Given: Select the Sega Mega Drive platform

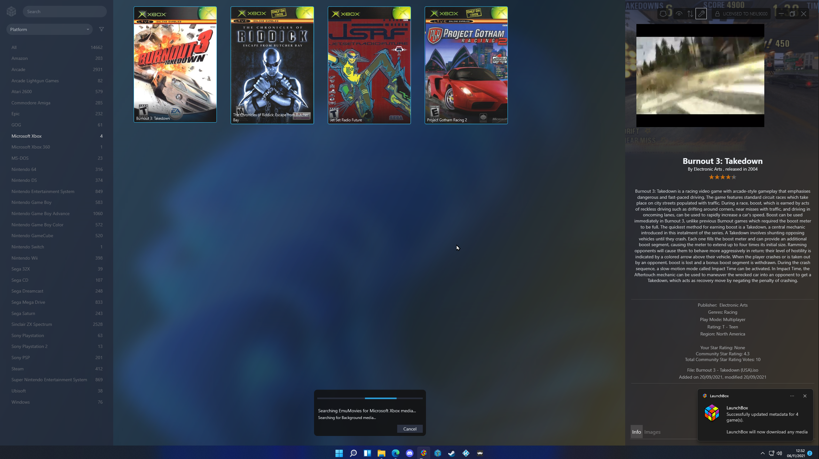Looking at the screenshot, I should [x=57, y=302].
